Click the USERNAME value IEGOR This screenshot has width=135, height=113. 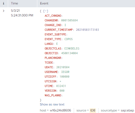[65, 72]
